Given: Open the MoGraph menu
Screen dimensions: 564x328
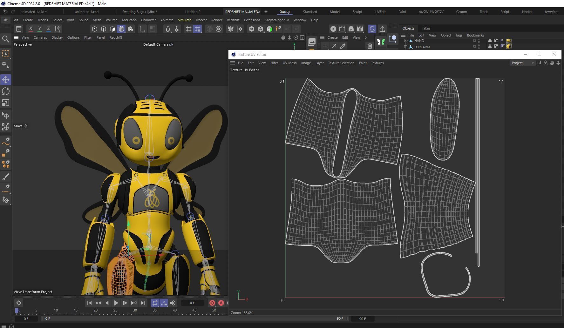Looking at the screenshot, I should pyautogui.click(x=129, y=20).
